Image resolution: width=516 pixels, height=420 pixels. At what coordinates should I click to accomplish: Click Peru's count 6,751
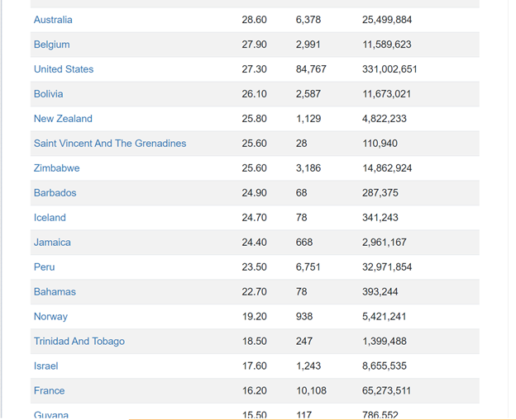(x=308, y=267)
